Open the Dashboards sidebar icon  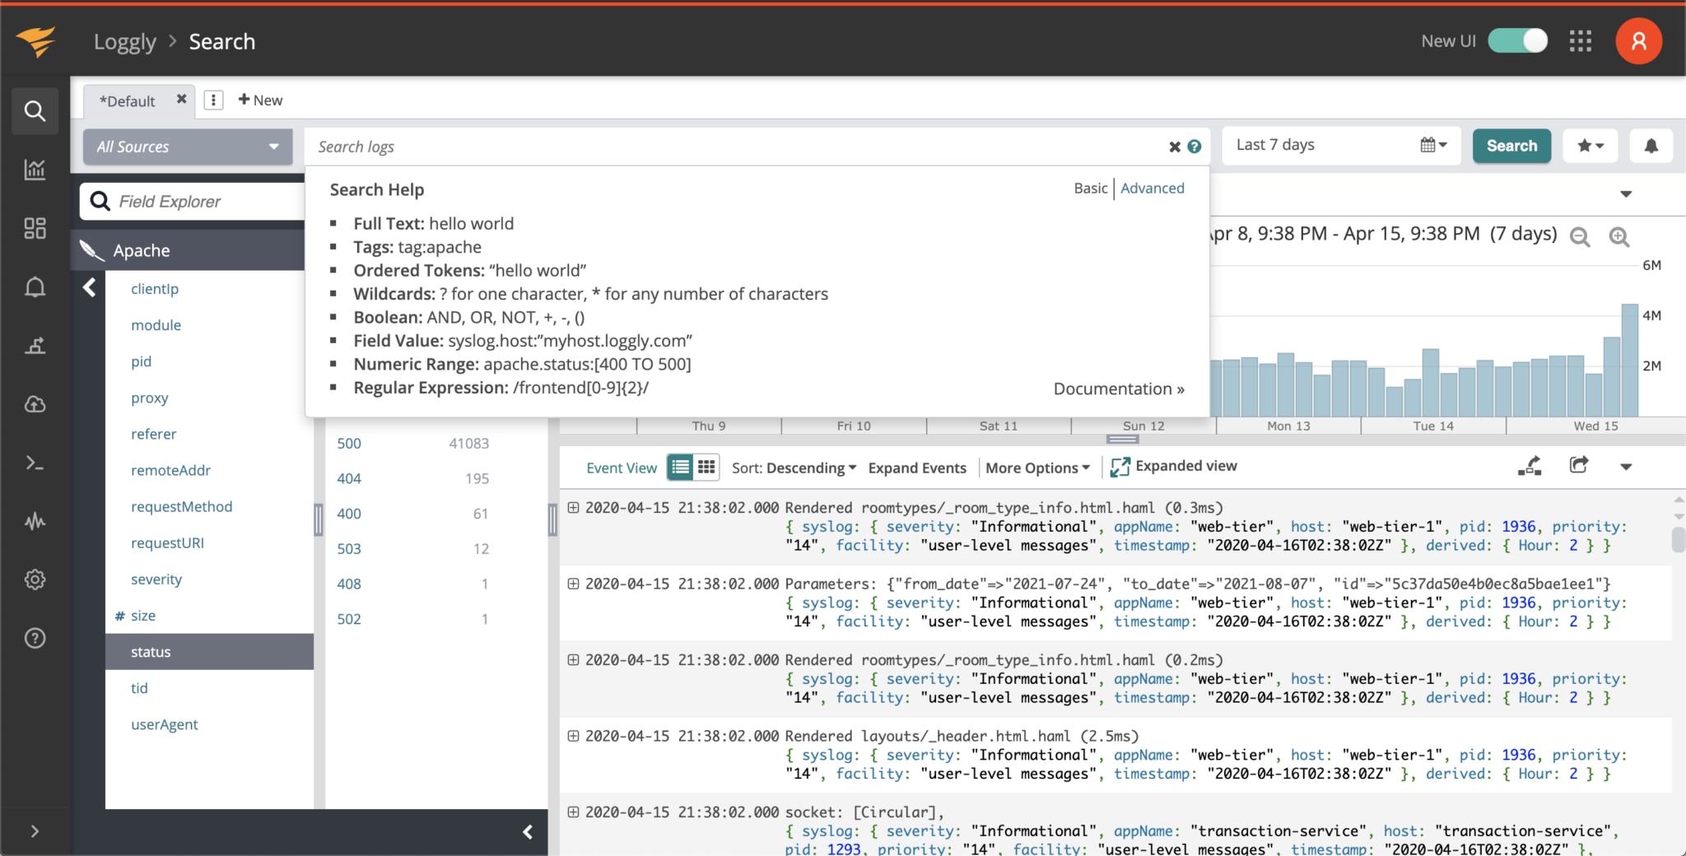point(35,229)
